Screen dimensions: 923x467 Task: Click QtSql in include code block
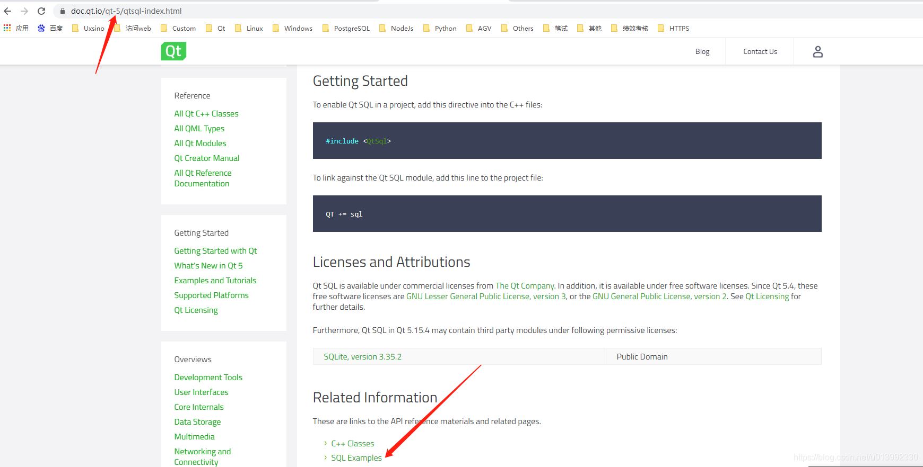377,141
